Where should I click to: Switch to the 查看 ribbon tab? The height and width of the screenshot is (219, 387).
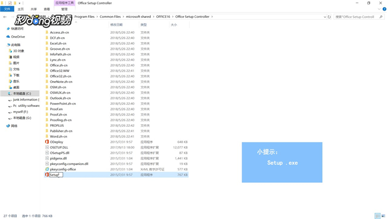coord(47,9)
